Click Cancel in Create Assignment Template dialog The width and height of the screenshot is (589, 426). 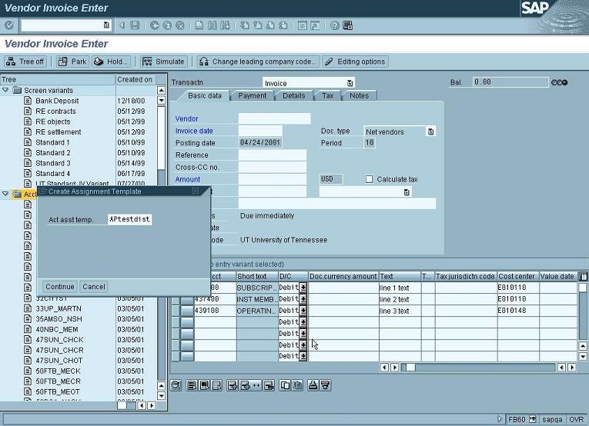point(93,287)
